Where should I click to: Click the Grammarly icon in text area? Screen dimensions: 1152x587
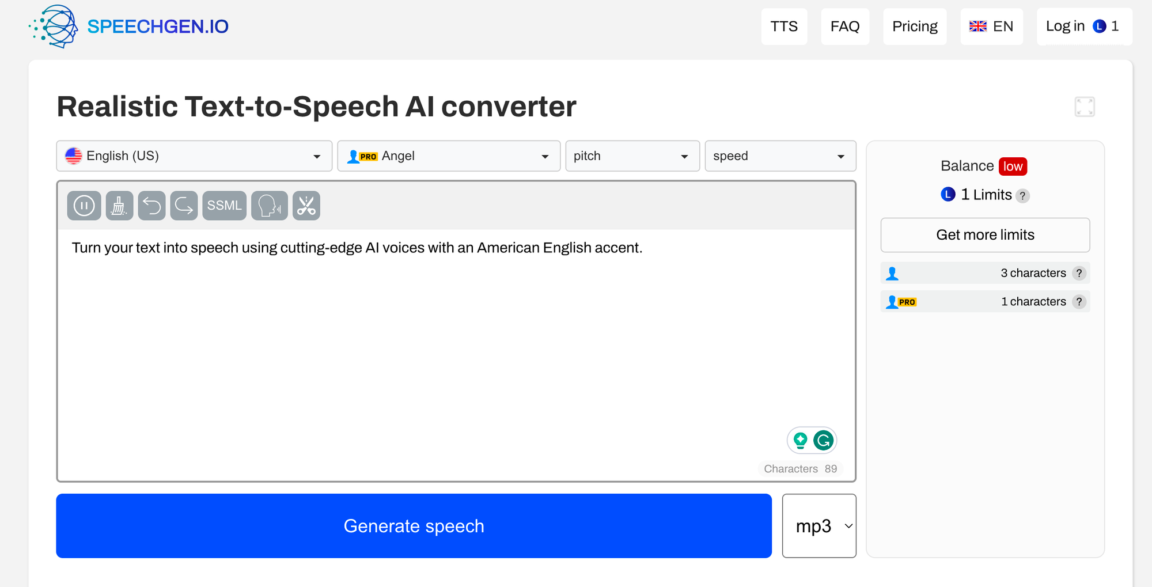(824, 441)
